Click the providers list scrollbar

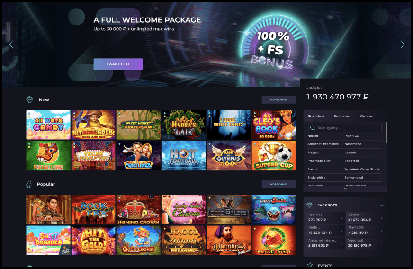coord(386,133)
